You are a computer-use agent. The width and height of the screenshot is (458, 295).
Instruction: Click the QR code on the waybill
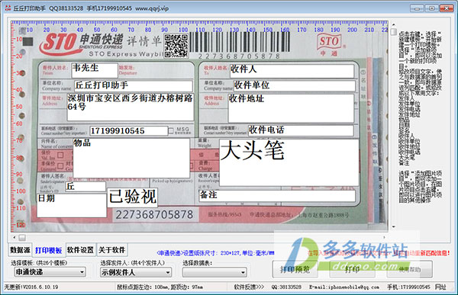176,46
